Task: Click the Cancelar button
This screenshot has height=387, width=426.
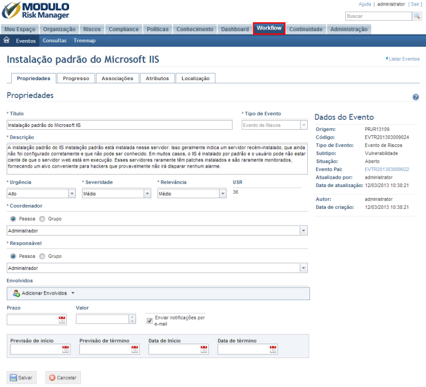Action: [x=63, y=378]
